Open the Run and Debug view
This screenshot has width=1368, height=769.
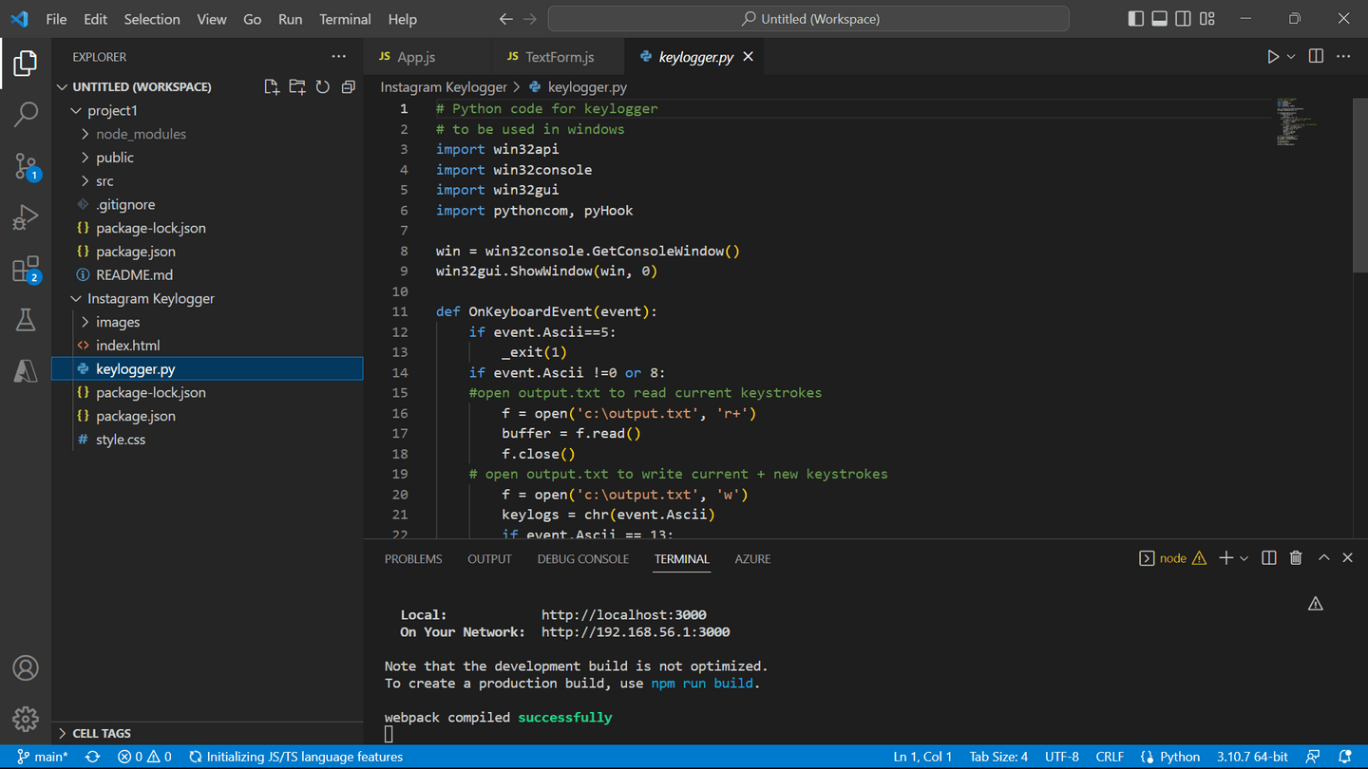pyautogui.click(x=26, y=217)
